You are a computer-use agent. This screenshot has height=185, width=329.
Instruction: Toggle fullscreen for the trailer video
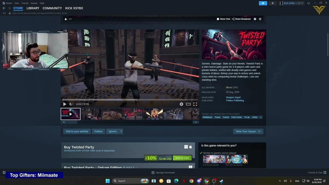tap(195, 104)
